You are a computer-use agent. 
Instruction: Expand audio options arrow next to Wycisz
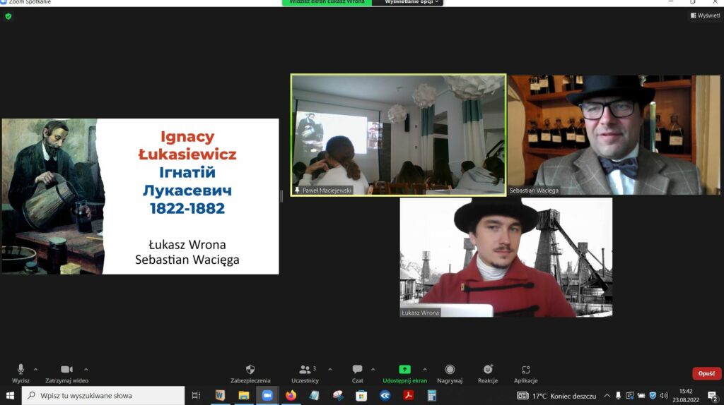pyautogui.click(x=35, y=369)
